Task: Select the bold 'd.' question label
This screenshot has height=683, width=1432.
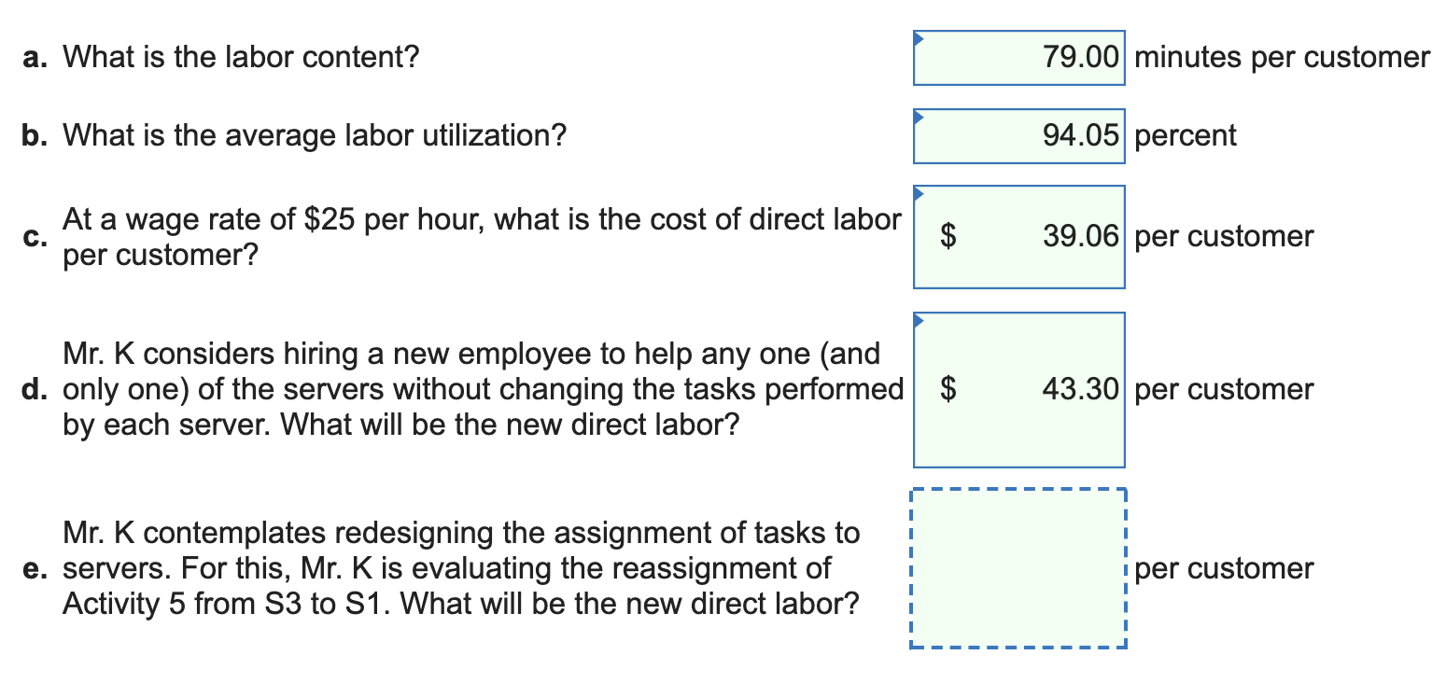Action: 34,389
